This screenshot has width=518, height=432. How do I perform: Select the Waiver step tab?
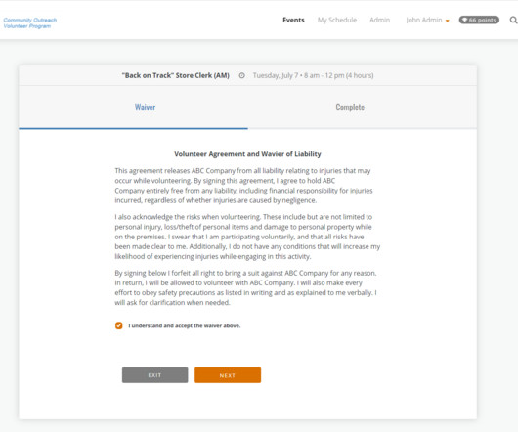(145, 107)
